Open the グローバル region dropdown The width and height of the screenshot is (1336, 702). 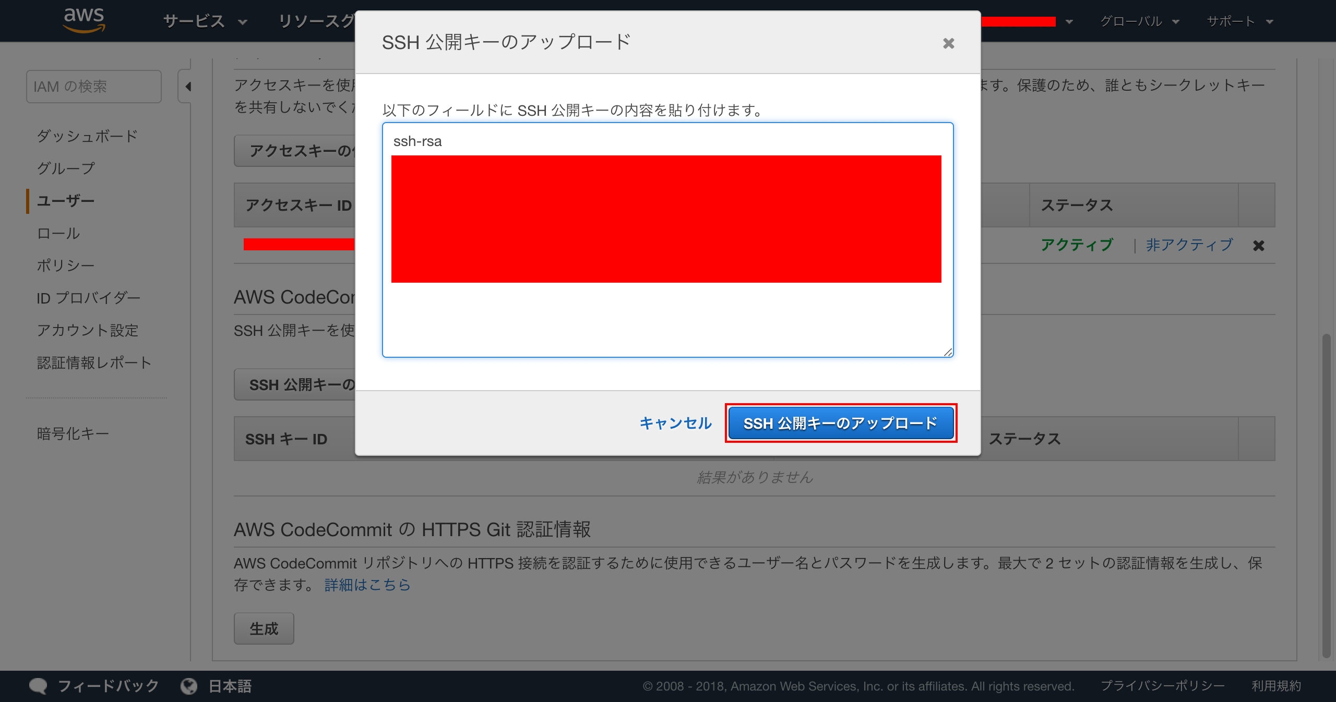(1139, 21)
